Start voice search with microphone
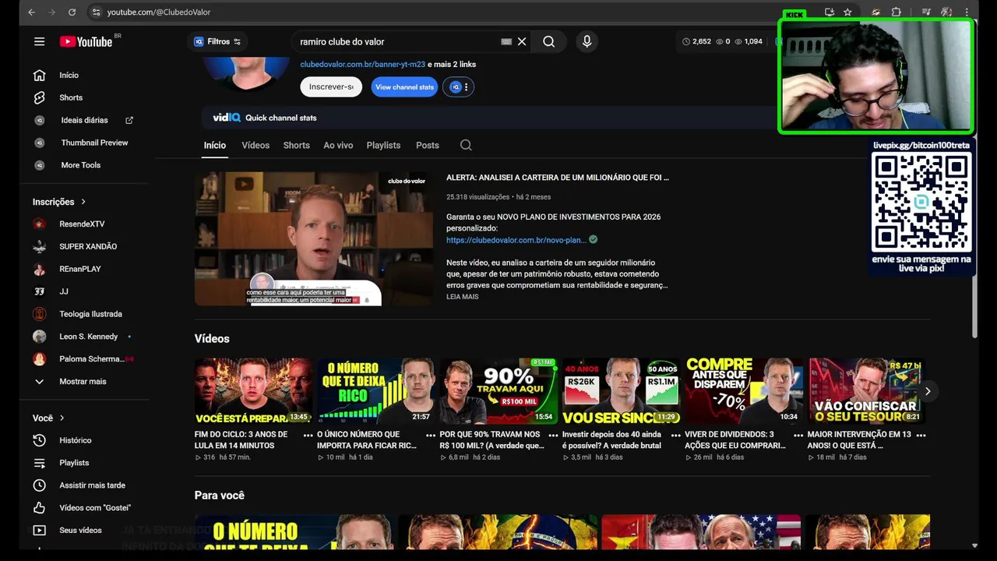 click(587, 41)
